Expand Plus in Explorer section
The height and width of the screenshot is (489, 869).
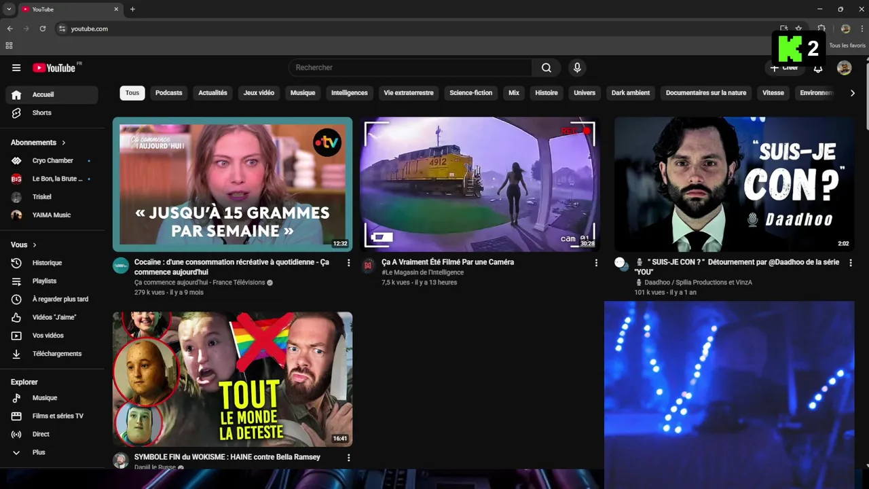coord(52,452)
